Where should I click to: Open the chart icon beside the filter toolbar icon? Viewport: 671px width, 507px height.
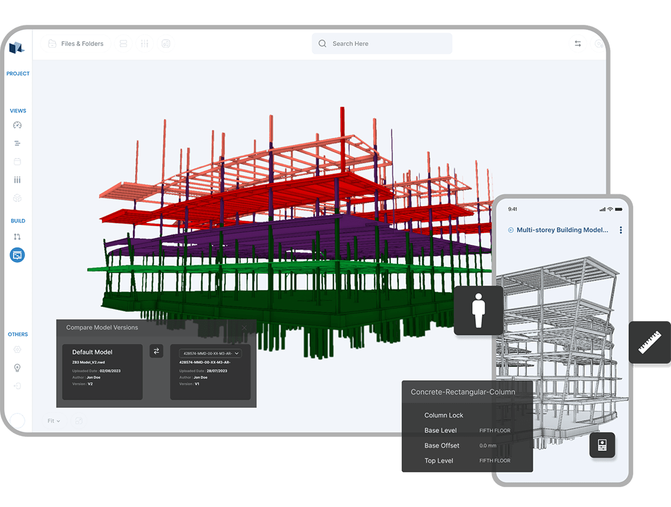point(166,43)
